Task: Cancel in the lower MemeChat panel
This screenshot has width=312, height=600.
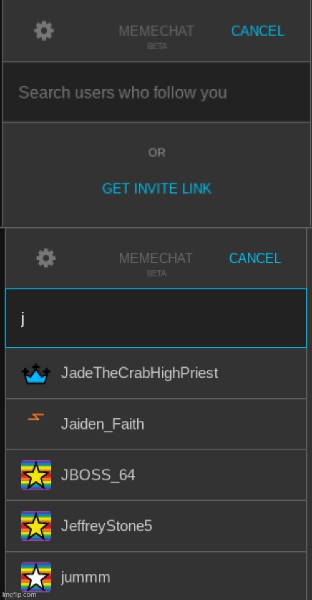Action: click(255, 258)
